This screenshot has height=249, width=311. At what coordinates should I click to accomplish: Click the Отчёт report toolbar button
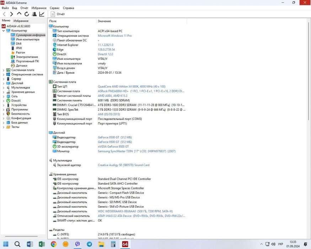click(x=58, y=14)
